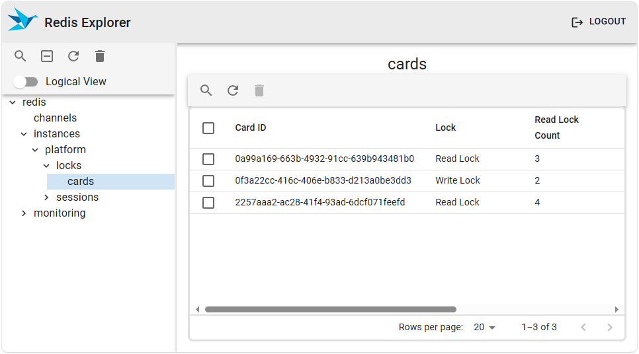This screenshot has width=639, height=354.
Task: Refresh the key tree in the sidebar
Action: click(73, 56)
